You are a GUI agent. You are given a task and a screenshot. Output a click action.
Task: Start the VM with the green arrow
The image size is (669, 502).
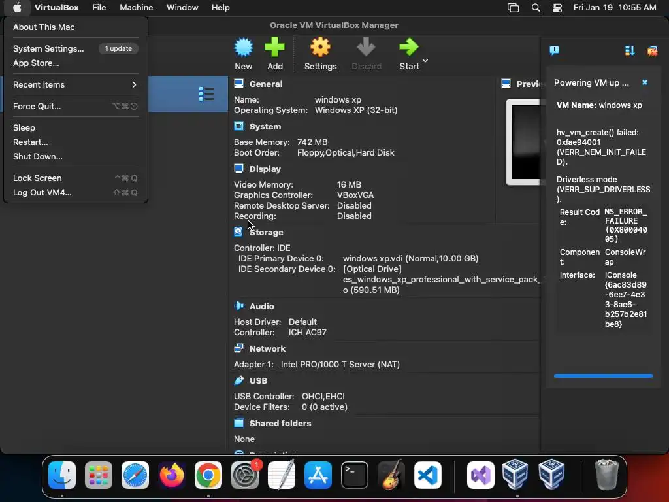(x=409, y=47)
